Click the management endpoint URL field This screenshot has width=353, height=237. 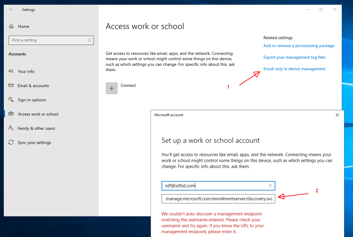point(218,199)
